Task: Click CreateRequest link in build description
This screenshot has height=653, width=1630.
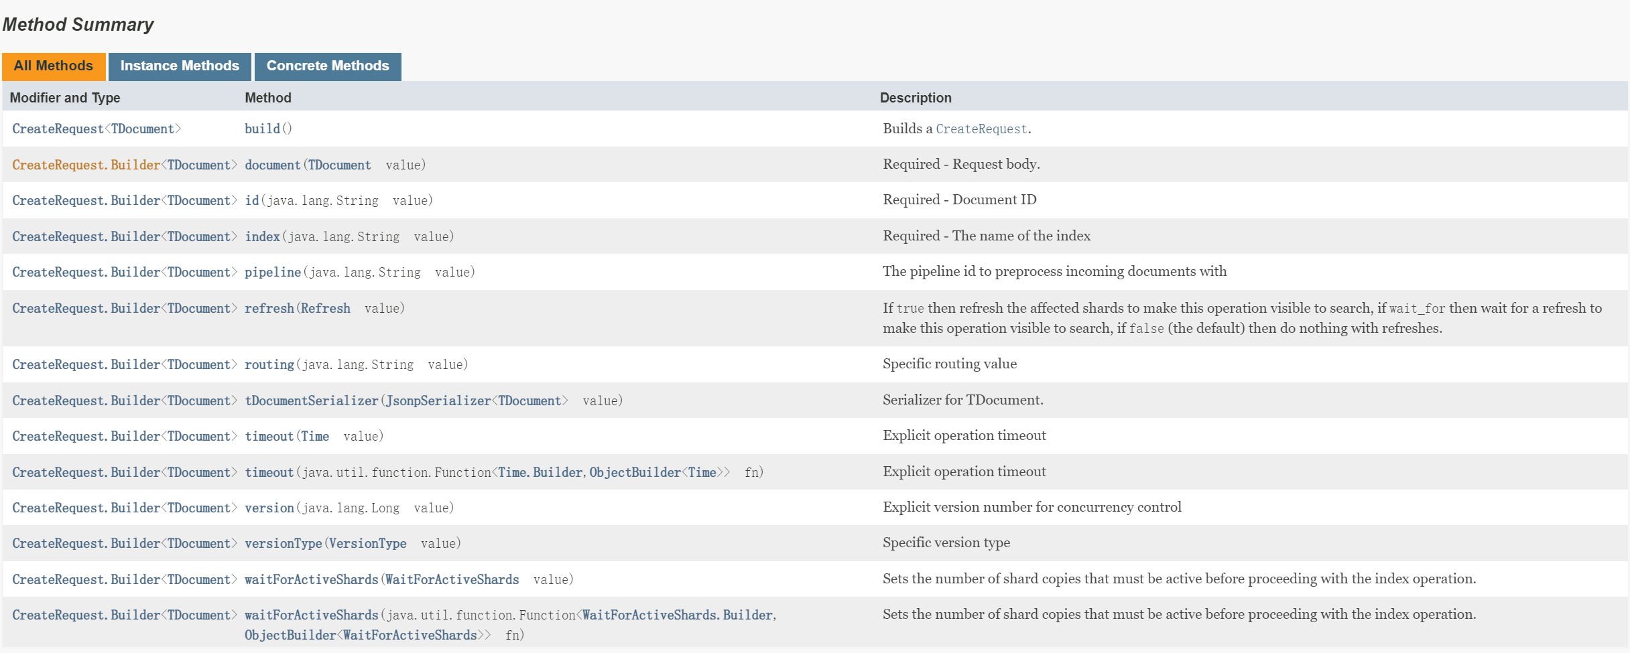Action: point(981,129)
